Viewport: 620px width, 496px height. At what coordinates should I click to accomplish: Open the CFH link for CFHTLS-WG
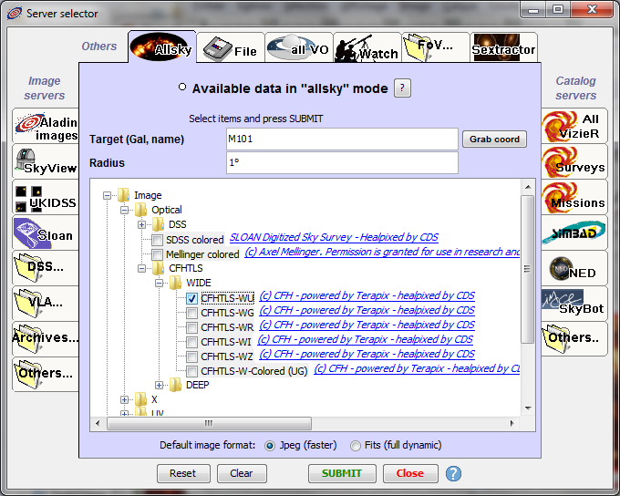367,311
